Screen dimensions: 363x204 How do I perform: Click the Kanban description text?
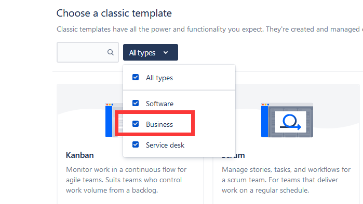pyautogui.click(x=126, y=180)
